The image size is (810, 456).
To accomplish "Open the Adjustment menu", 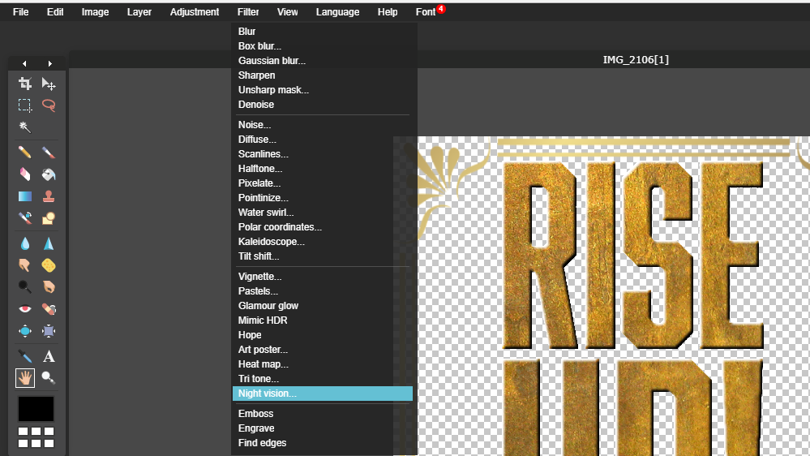I will coord(195,12).
